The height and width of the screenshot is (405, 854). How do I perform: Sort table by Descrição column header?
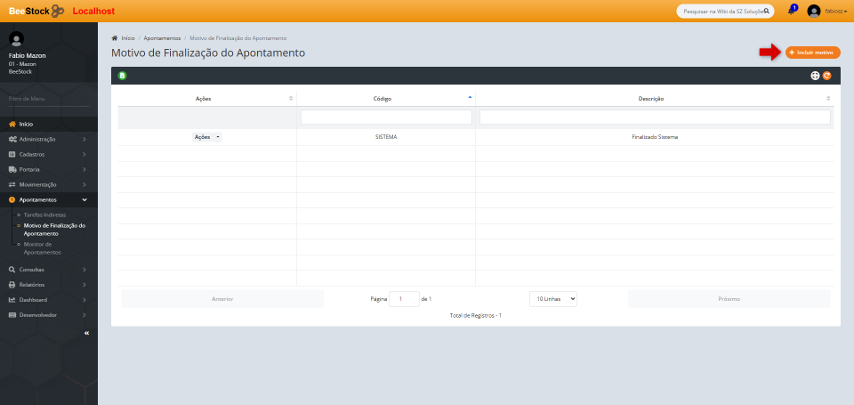click(x=654, y=98)
